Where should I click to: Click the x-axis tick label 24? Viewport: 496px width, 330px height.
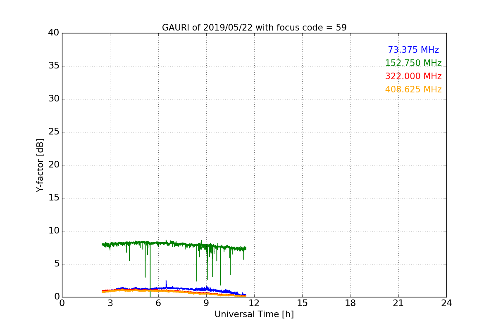tap(446, 303)
